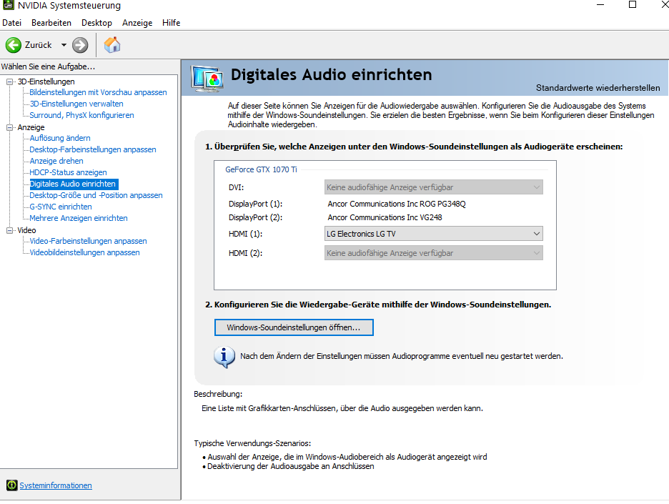Screen dimensions: 669x504
Task: Select Surround, PhysX konfigurieren
Action: coord(81,115)
